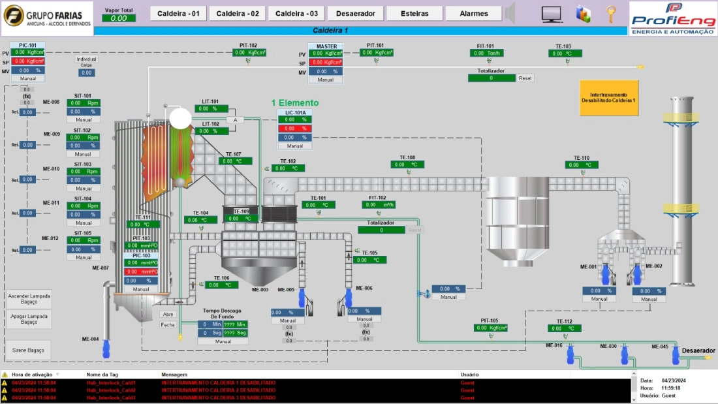Reset the FIT-101 Totalizador

coord(525,78)
